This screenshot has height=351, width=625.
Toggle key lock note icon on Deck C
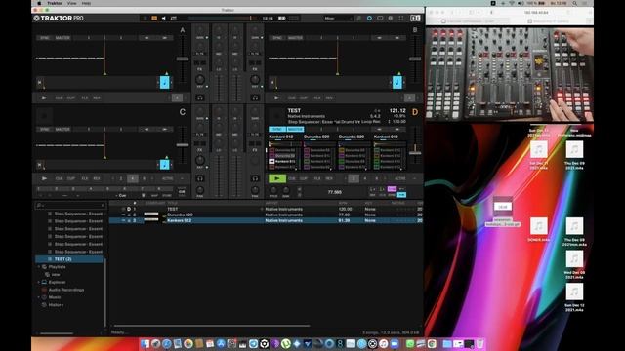pos(165,165)
